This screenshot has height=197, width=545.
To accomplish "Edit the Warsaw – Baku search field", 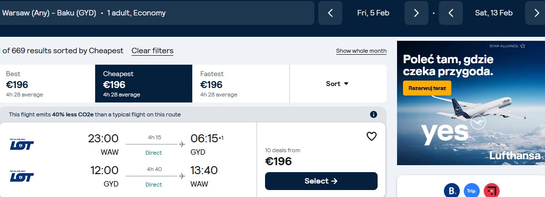I will pos(156,13).
